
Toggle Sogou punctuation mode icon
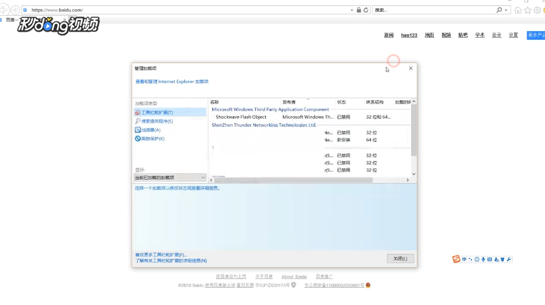pos(471,259)
